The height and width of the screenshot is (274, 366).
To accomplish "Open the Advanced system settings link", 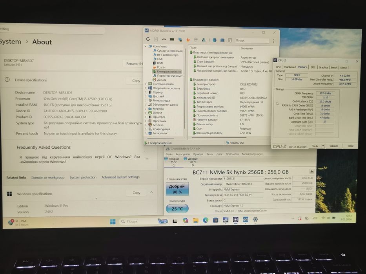I will coord(120,177).
